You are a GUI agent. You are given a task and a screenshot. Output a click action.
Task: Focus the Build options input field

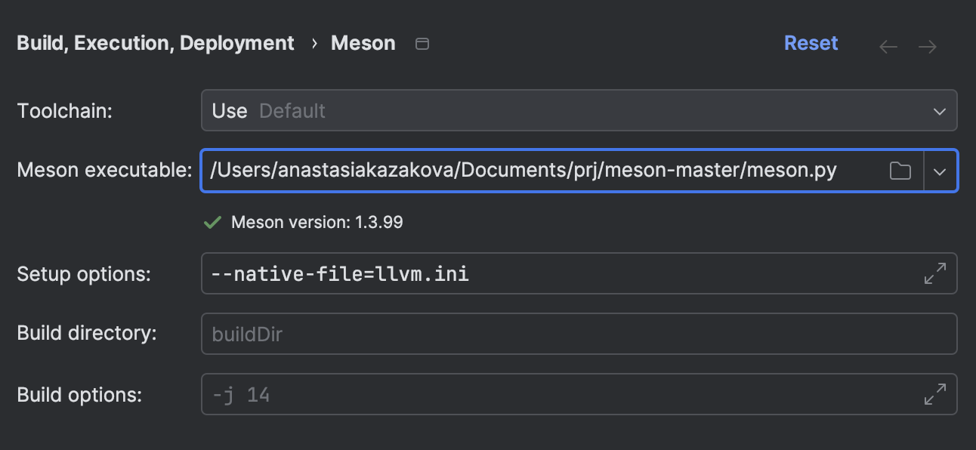click(x=559, y=394)
